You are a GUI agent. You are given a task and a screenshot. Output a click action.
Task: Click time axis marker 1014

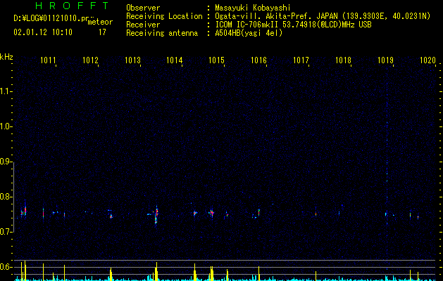pyautogui.click(x=175, y=60)
